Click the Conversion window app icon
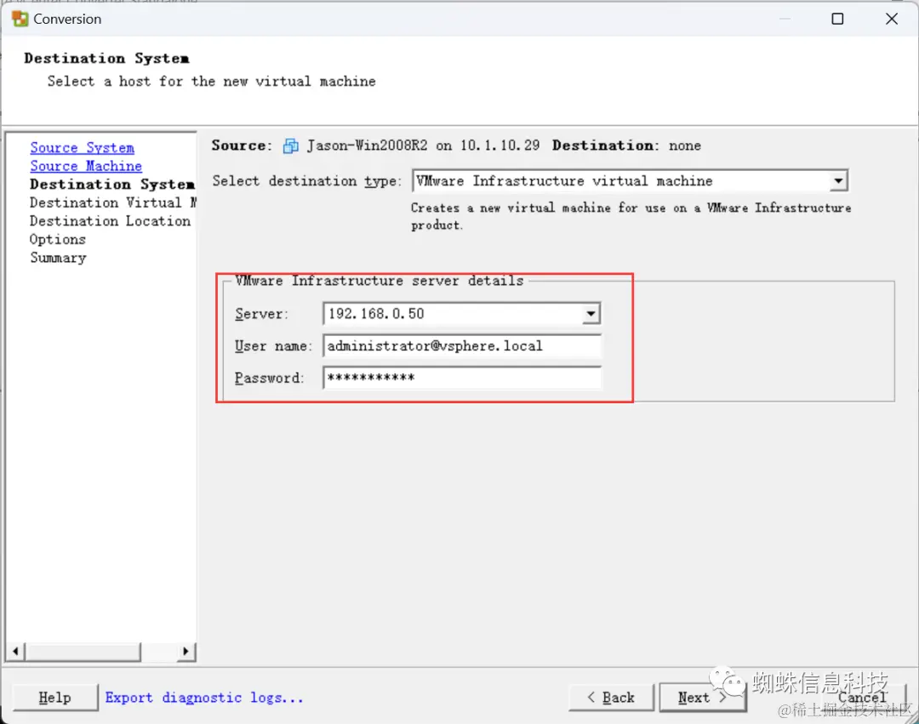 (20, 19)
